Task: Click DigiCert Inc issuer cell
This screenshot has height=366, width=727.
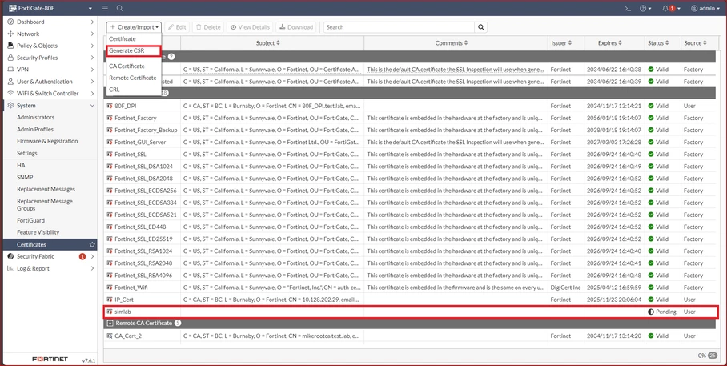Action: (x=565, y=288)
